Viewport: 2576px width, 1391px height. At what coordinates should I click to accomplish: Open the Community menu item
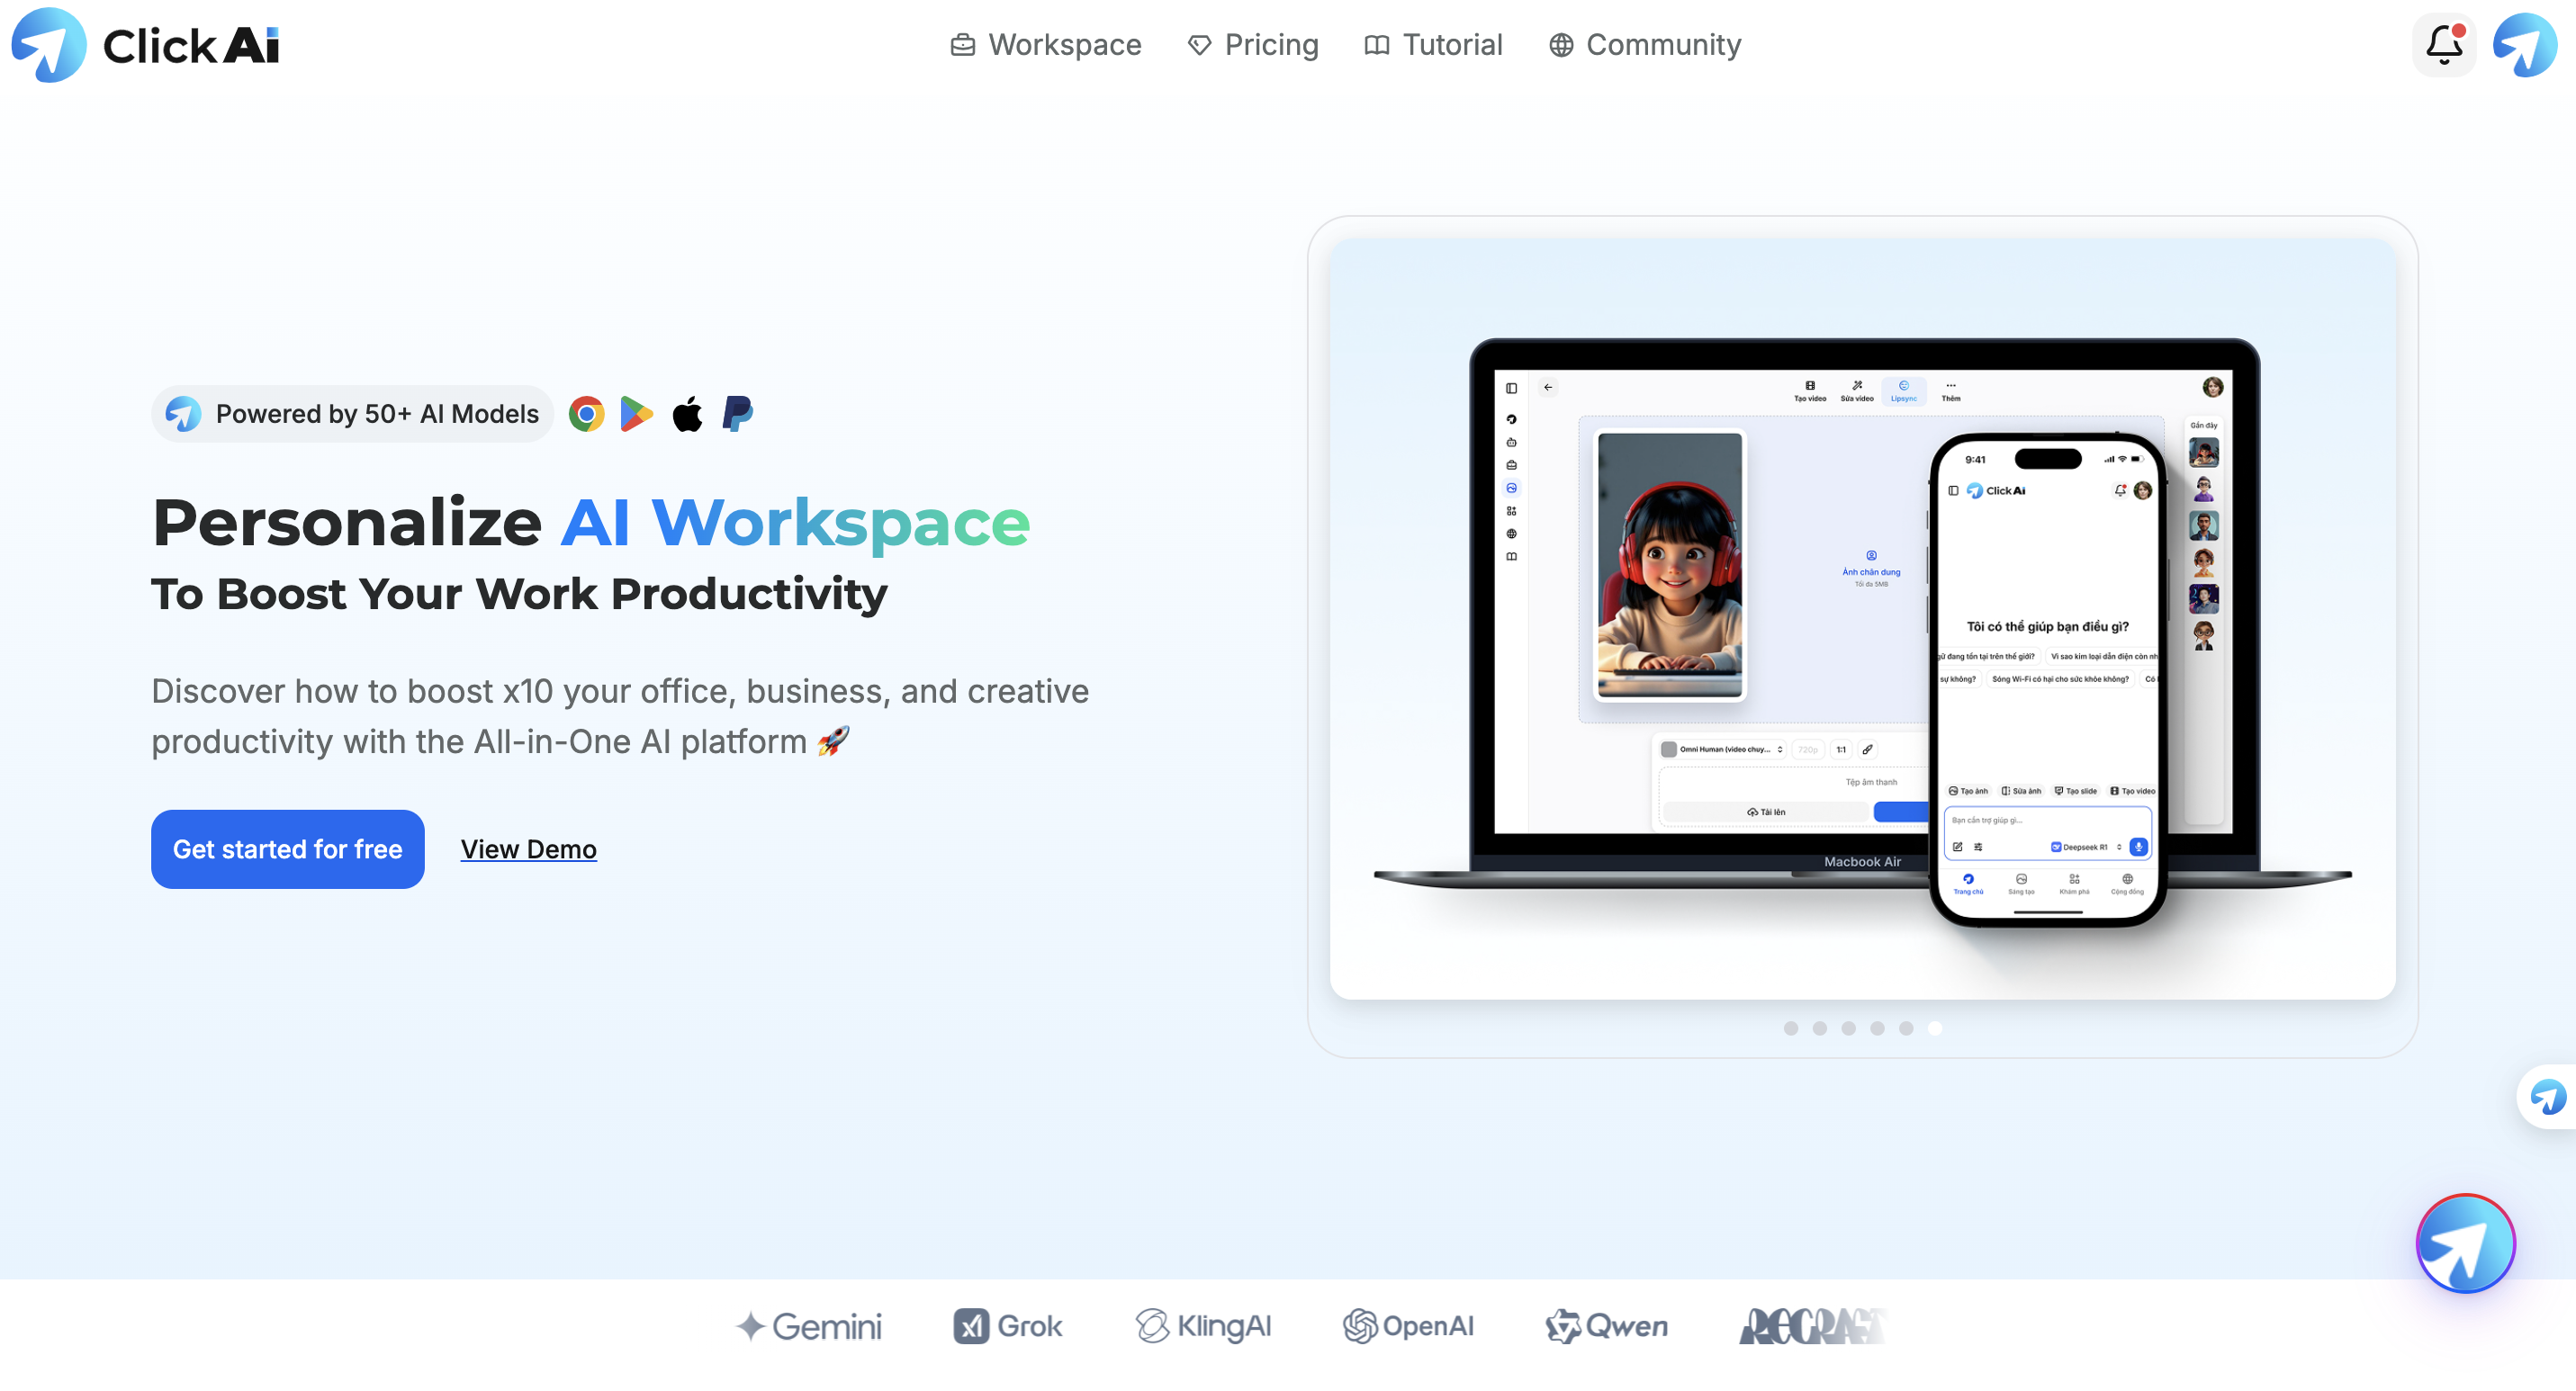pos(1645,45)
